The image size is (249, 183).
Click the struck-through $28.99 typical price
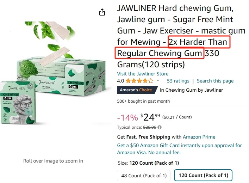(150, 127)
